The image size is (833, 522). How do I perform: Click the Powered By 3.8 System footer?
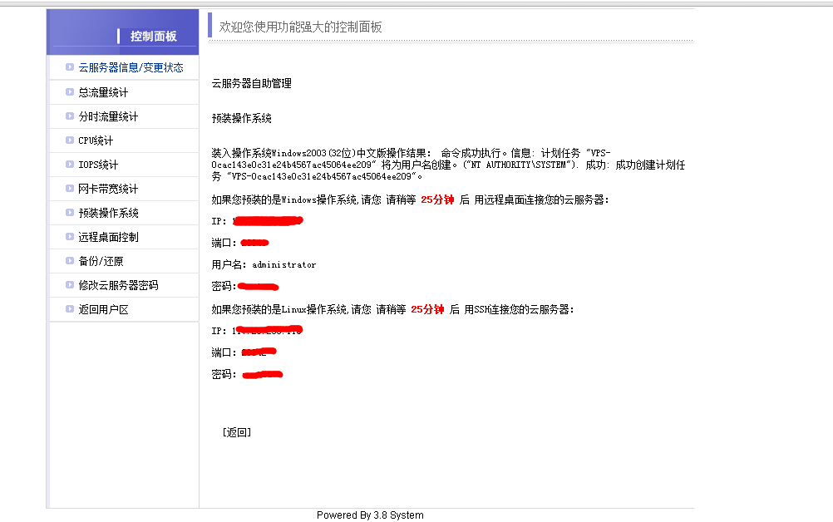(x=370, y=515)
